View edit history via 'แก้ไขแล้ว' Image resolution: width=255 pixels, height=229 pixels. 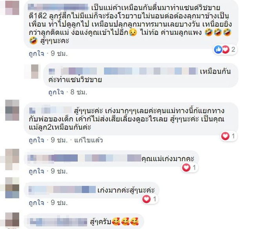[89, 140]
